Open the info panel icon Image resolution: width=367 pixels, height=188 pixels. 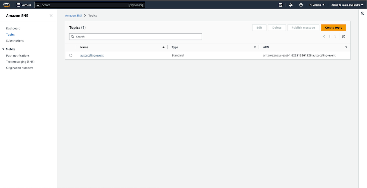coord(363,13)
